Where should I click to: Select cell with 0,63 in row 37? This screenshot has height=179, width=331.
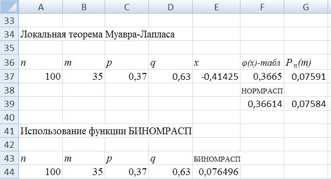(170, 76)
